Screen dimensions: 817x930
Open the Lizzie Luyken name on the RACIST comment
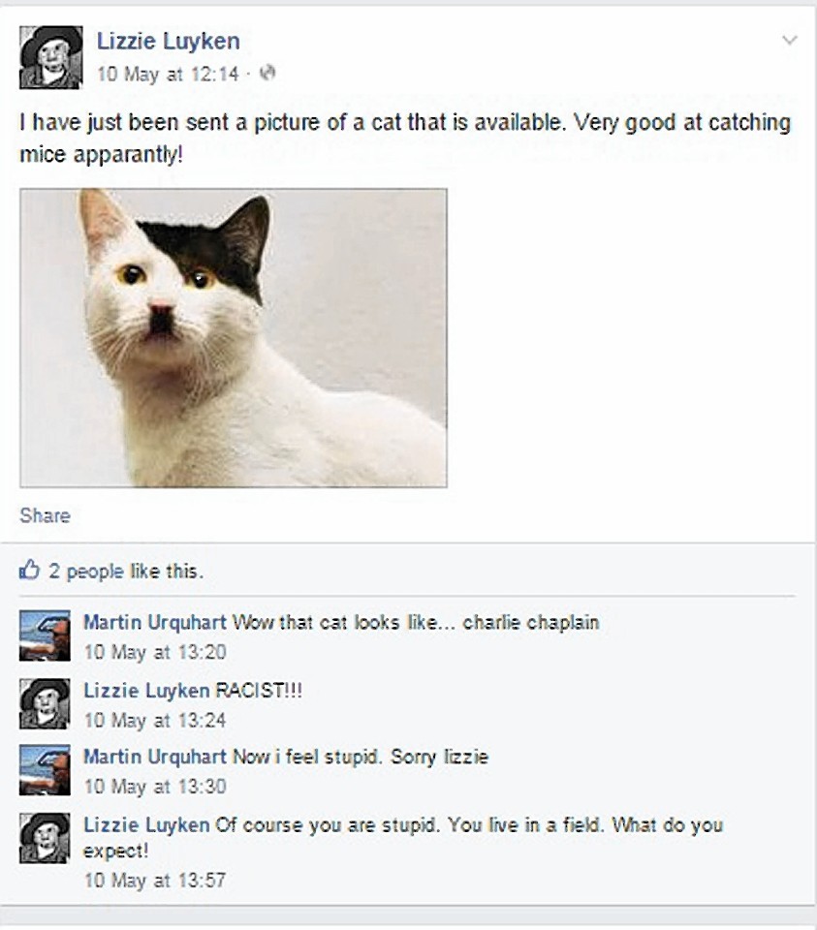click(146, 691)
